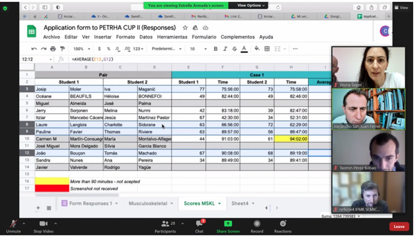The height and width of the screenshot is (238, 415).
Task: Click the Stop Video button
Action: [43, 226]
